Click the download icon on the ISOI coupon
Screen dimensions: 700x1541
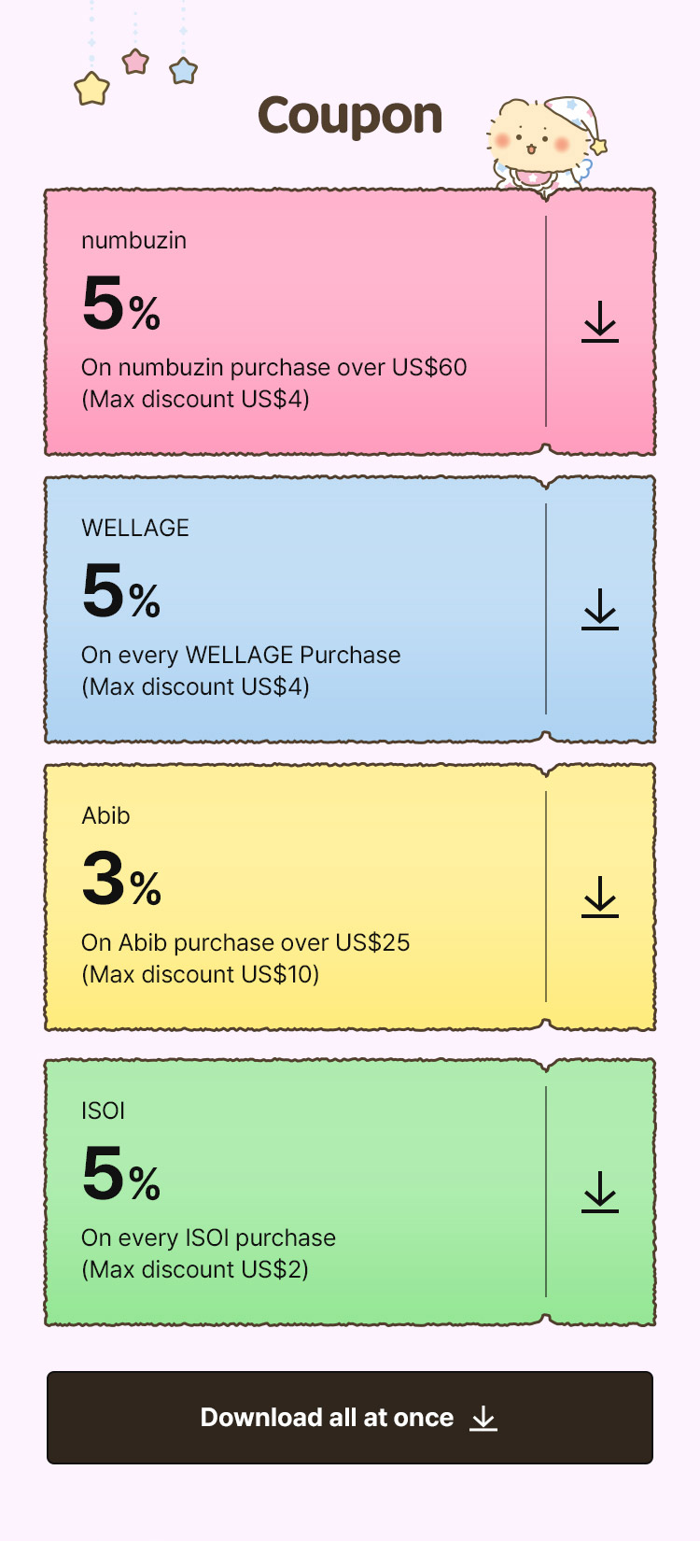tap(598, 1193)
